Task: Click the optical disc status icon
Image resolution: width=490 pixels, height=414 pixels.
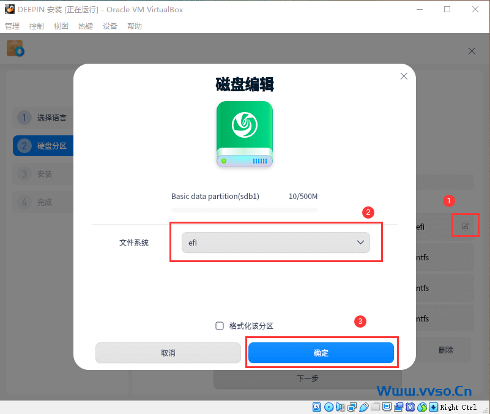Action: pyautogui.click(x=329, y=407)
